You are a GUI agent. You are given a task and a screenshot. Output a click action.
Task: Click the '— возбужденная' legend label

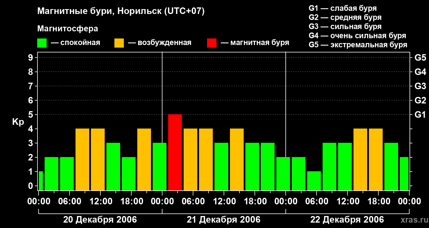(160, 43)
